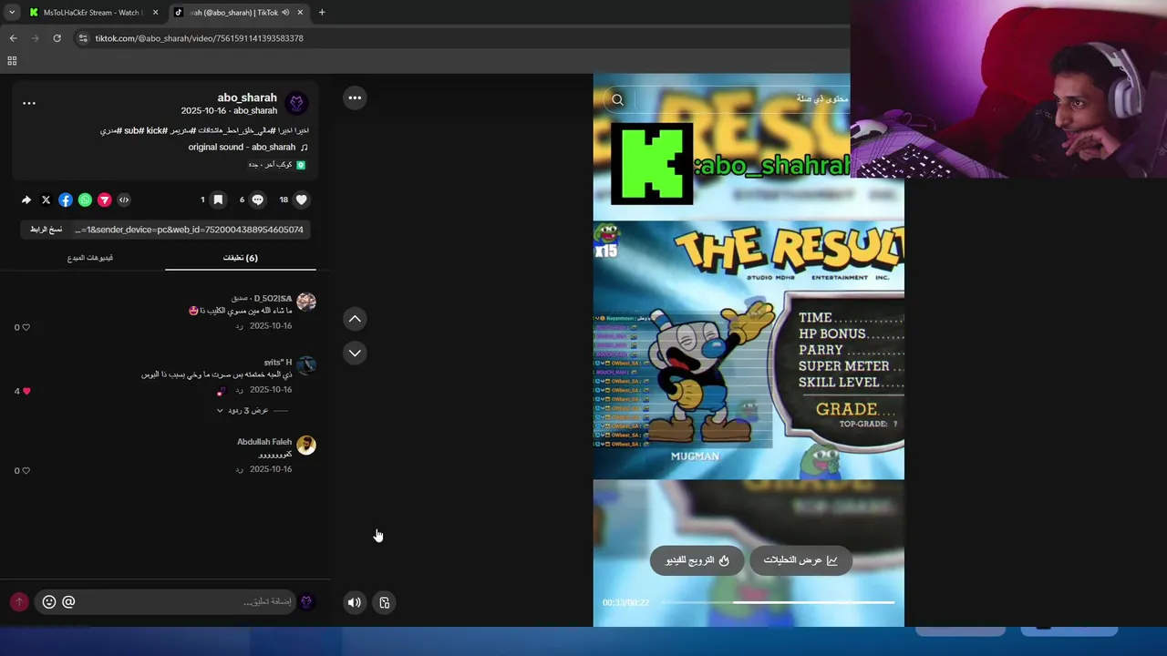Select the tiktok.com address bar URL
The height and width of the screenshot is (656, 1167).
point(199,38)
